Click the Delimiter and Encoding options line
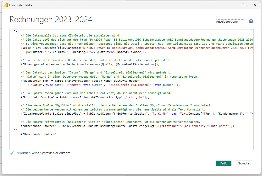The image size is (262, 176). (86, 52)
